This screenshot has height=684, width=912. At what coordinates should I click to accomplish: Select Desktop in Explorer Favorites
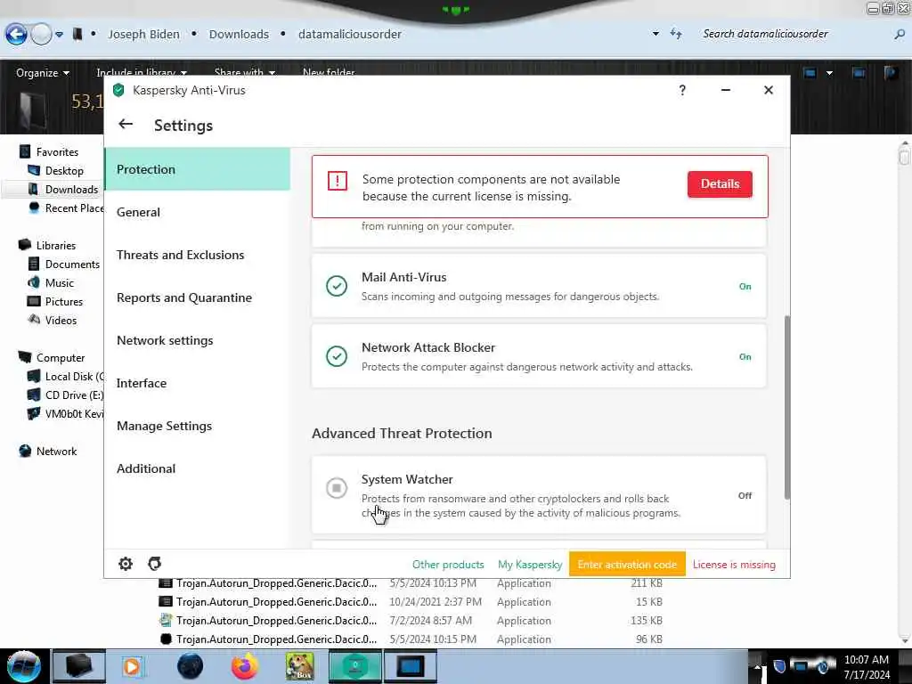pyautogui.click(x=64, y=170)
